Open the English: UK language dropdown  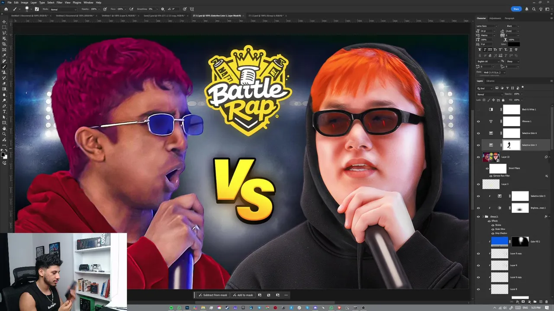click(488, 61)
